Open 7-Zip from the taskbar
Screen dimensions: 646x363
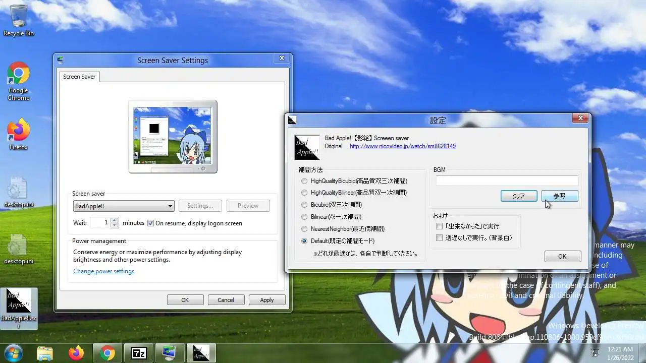(138, 353)
